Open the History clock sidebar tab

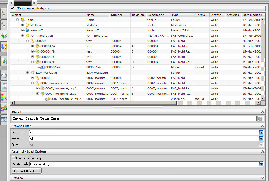click(4, 75)
